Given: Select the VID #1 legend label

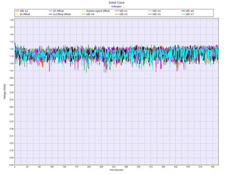Looking at the screenshot, I should click(123, 11).
